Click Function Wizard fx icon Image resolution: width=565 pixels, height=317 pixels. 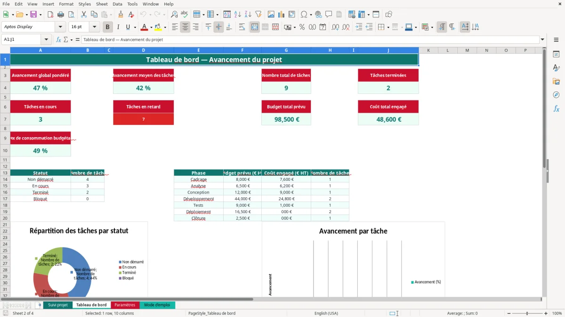(x=59, y=39)
